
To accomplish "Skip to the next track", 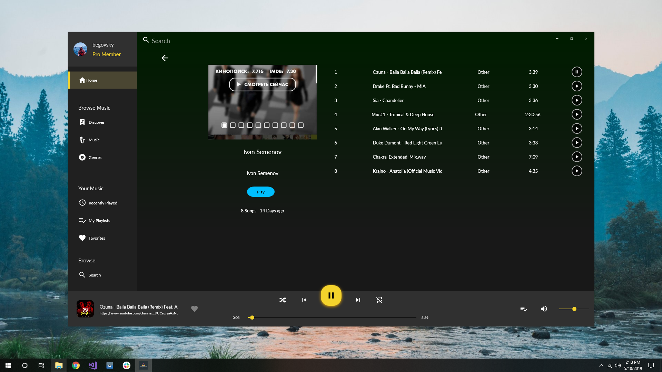I will (358, 300).
